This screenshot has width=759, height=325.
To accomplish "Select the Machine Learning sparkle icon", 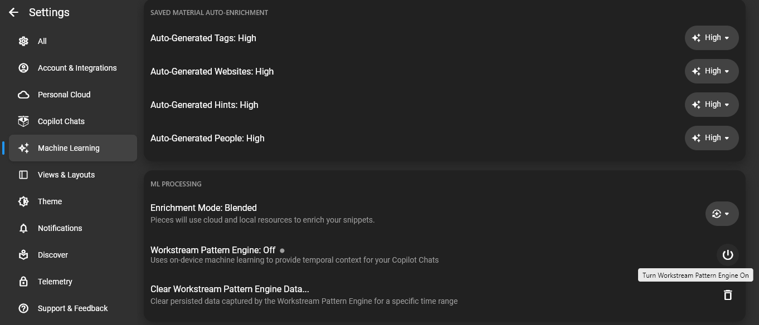I will click(23, 147).
